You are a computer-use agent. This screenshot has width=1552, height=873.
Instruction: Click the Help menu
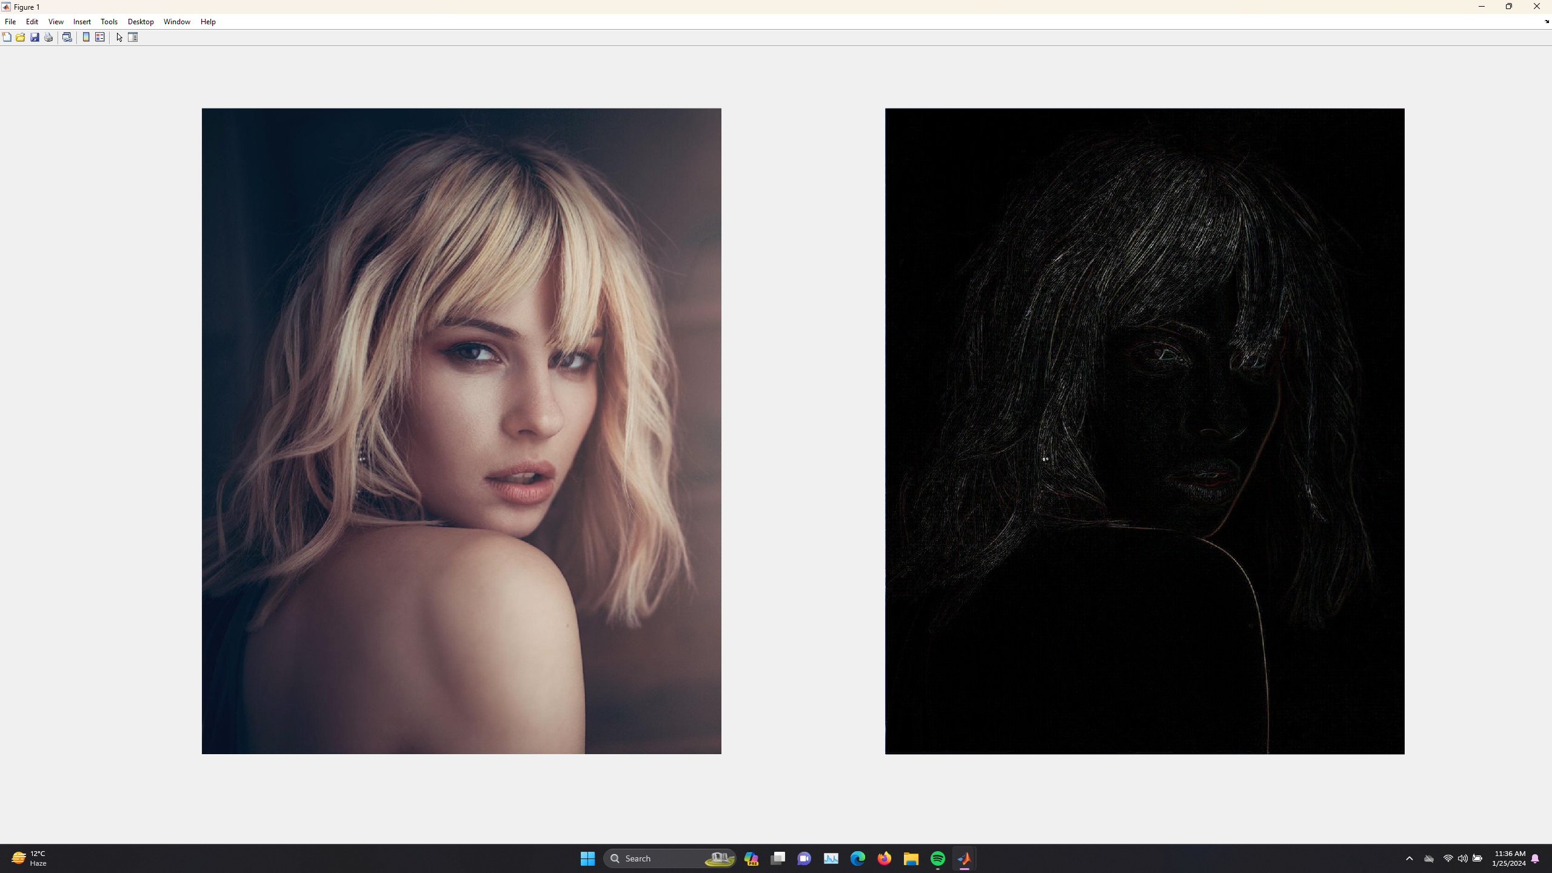(208, 22)
